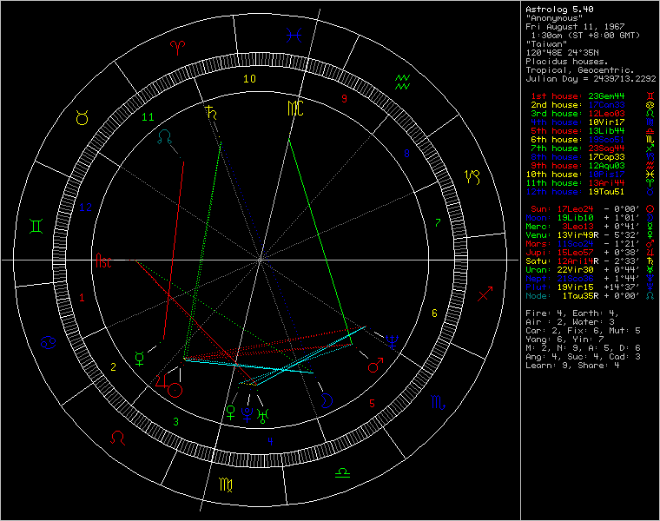The image size is (660, 521).
Task: Click the yellow Taurus glyph on the wheel
Action: click(82, 118)
